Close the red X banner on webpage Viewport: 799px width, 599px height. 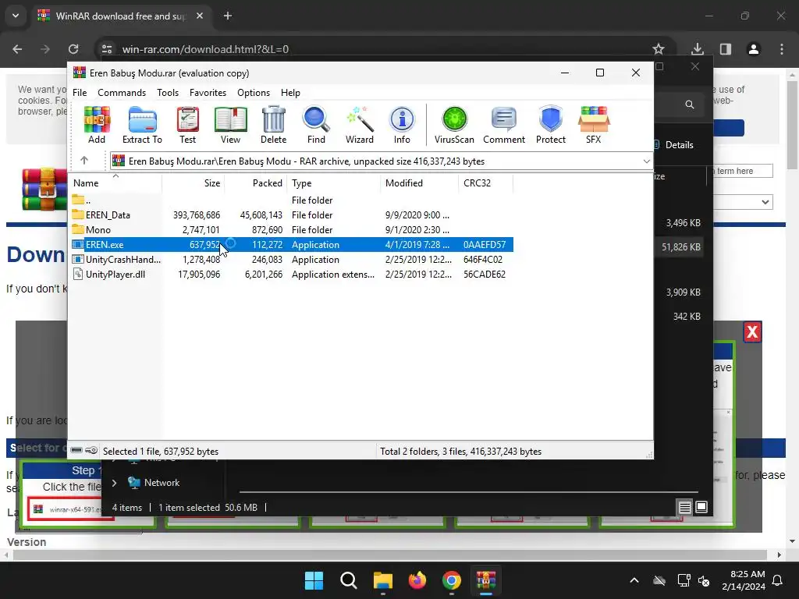tap(753, 332)
